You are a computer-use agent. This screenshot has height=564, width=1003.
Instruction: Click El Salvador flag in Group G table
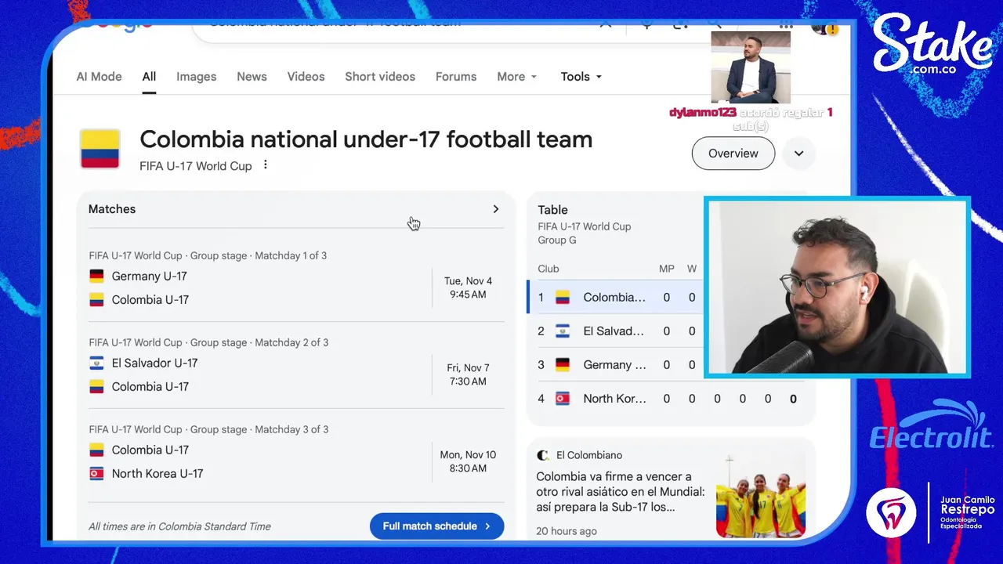563,331
